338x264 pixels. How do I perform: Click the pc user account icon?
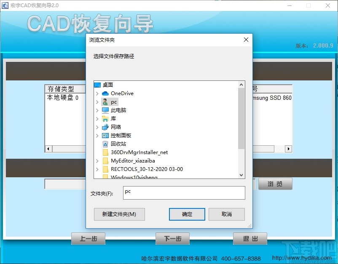click(105, 102)
